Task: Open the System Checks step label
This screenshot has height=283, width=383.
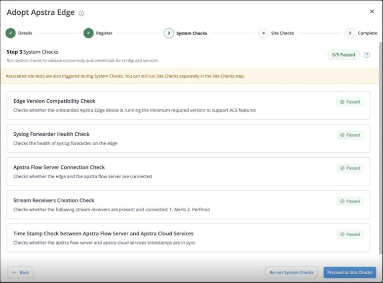Action: point(191,33)
